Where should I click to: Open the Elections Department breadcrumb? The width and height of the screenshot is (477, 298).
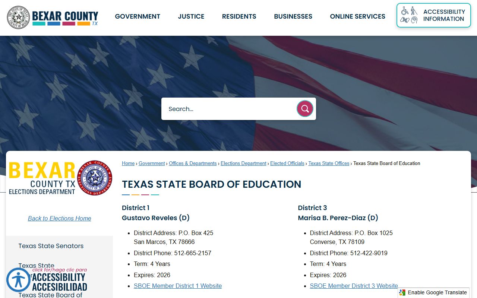(243, 164)
